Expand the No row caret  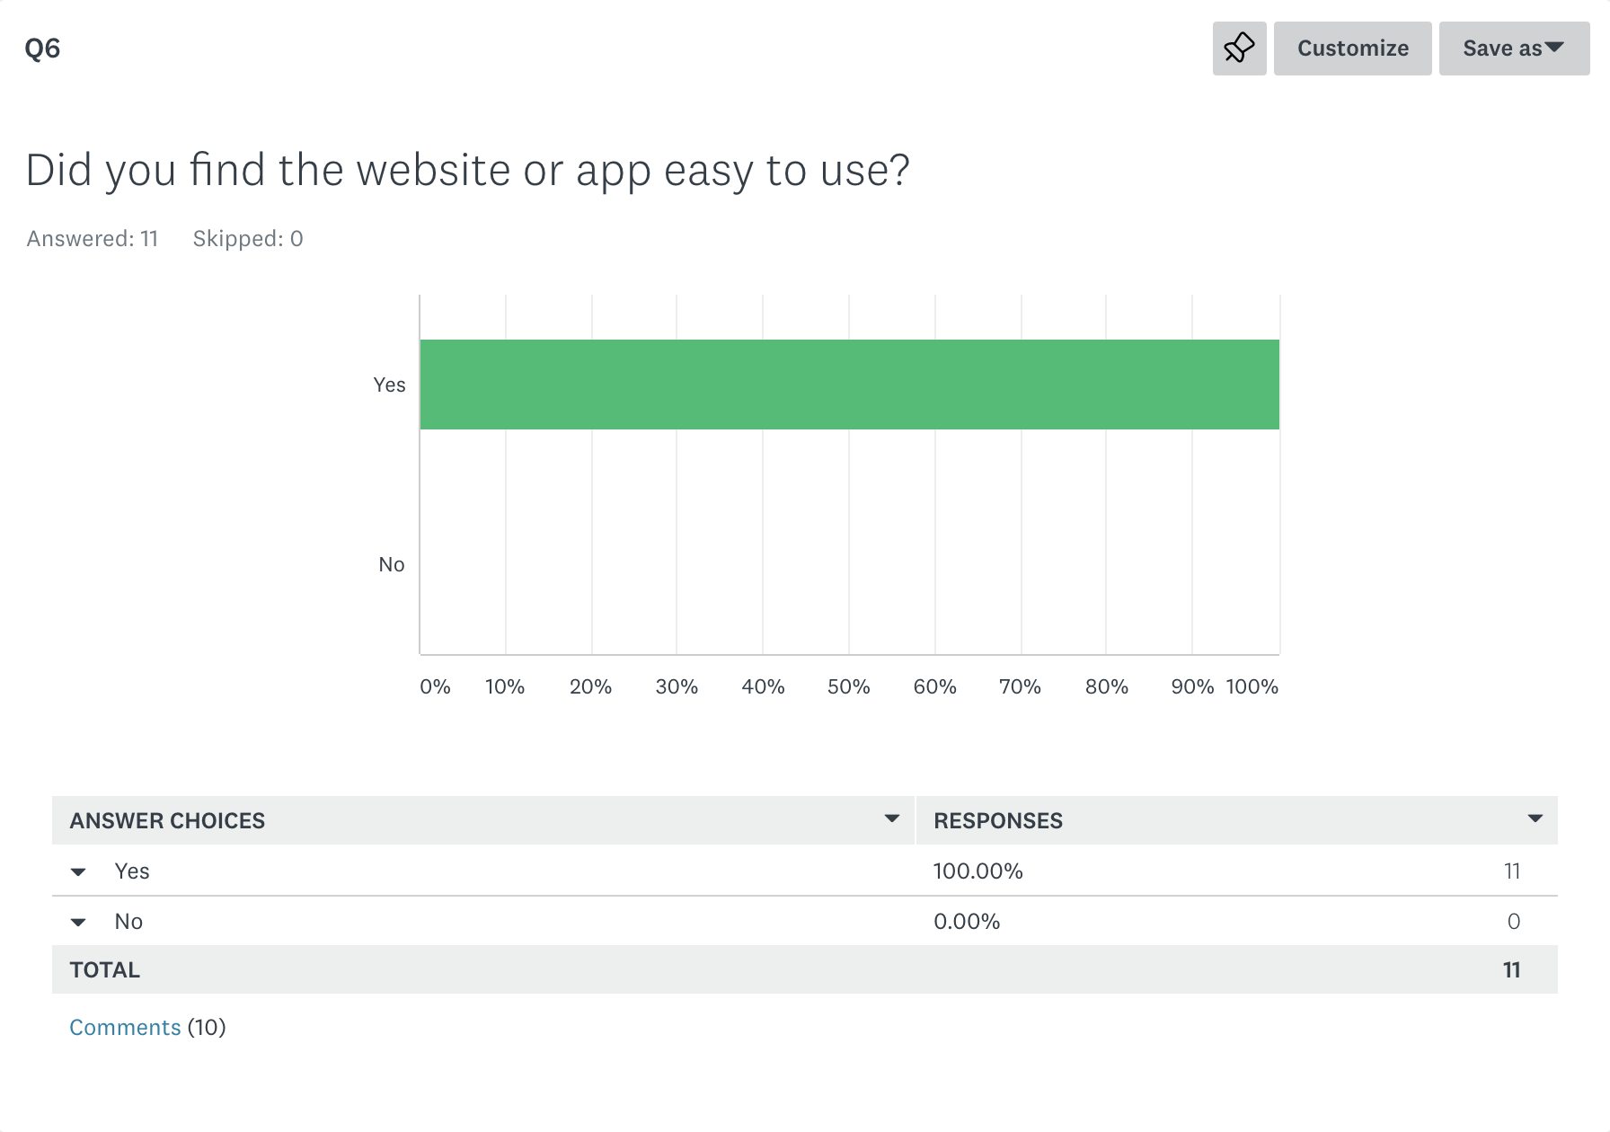(78, 923)
